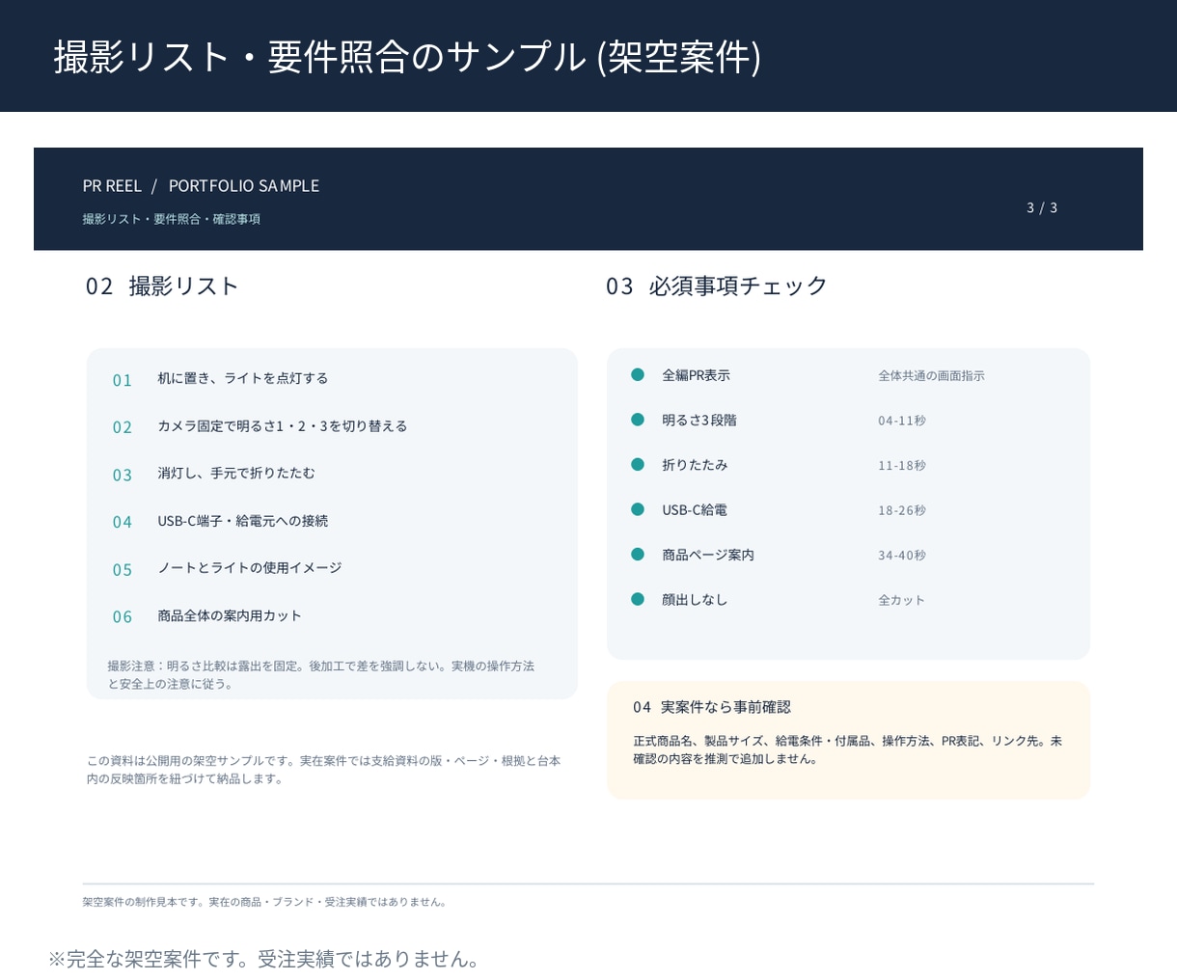The image size is (1177, 980).
Task: Click the teal bullet beside USB-C給電
Action: (638, 509)
